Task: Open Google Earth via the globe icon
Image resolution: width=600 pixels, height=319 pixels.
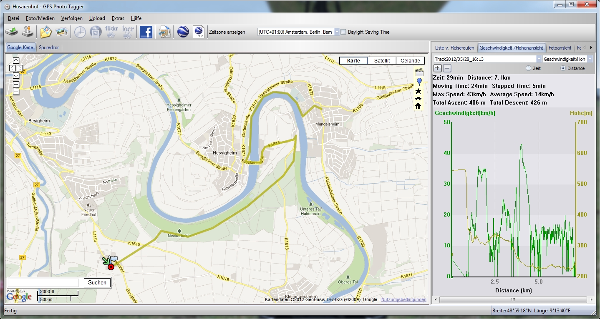Action: click(x=183, y=32)
